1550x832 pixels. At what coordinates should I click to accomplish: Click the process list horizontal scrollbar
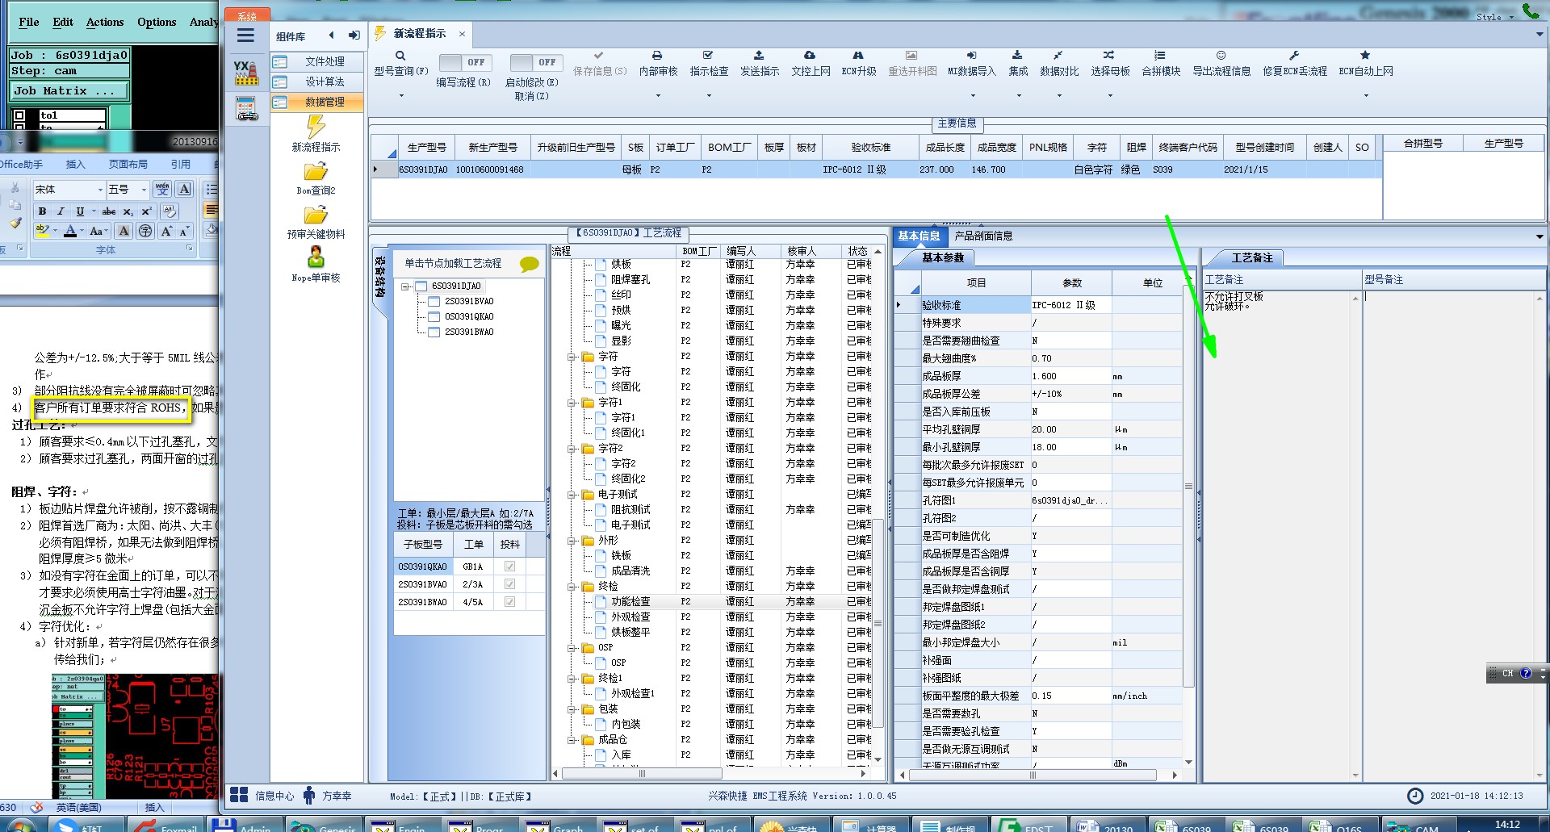tap(642, 773)
